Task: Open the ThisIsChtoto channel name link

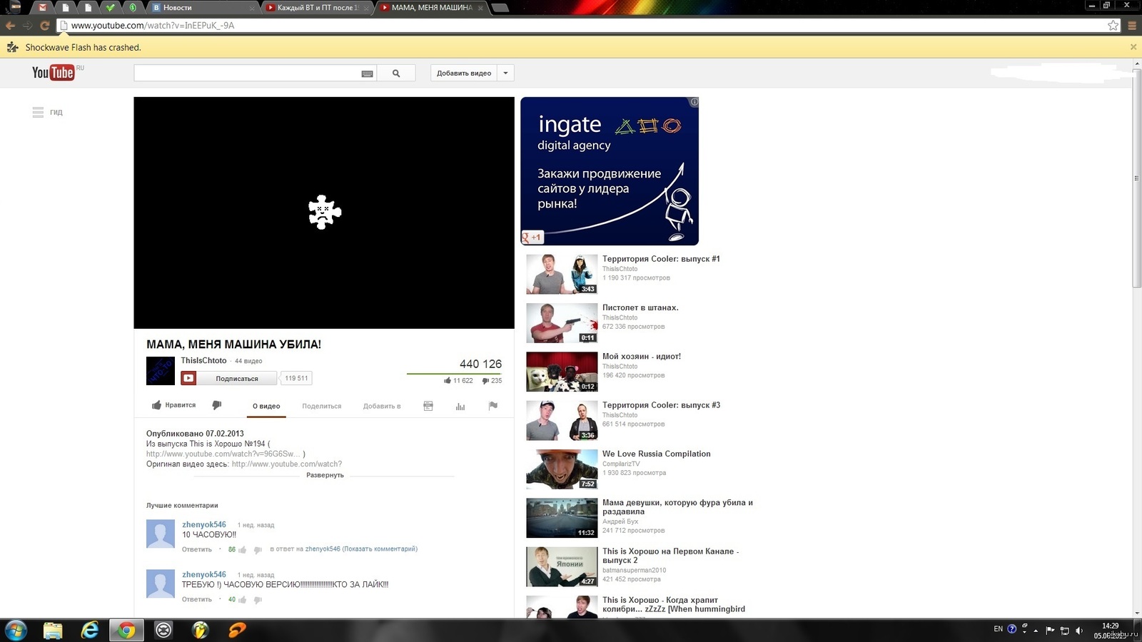Action: 203,360
